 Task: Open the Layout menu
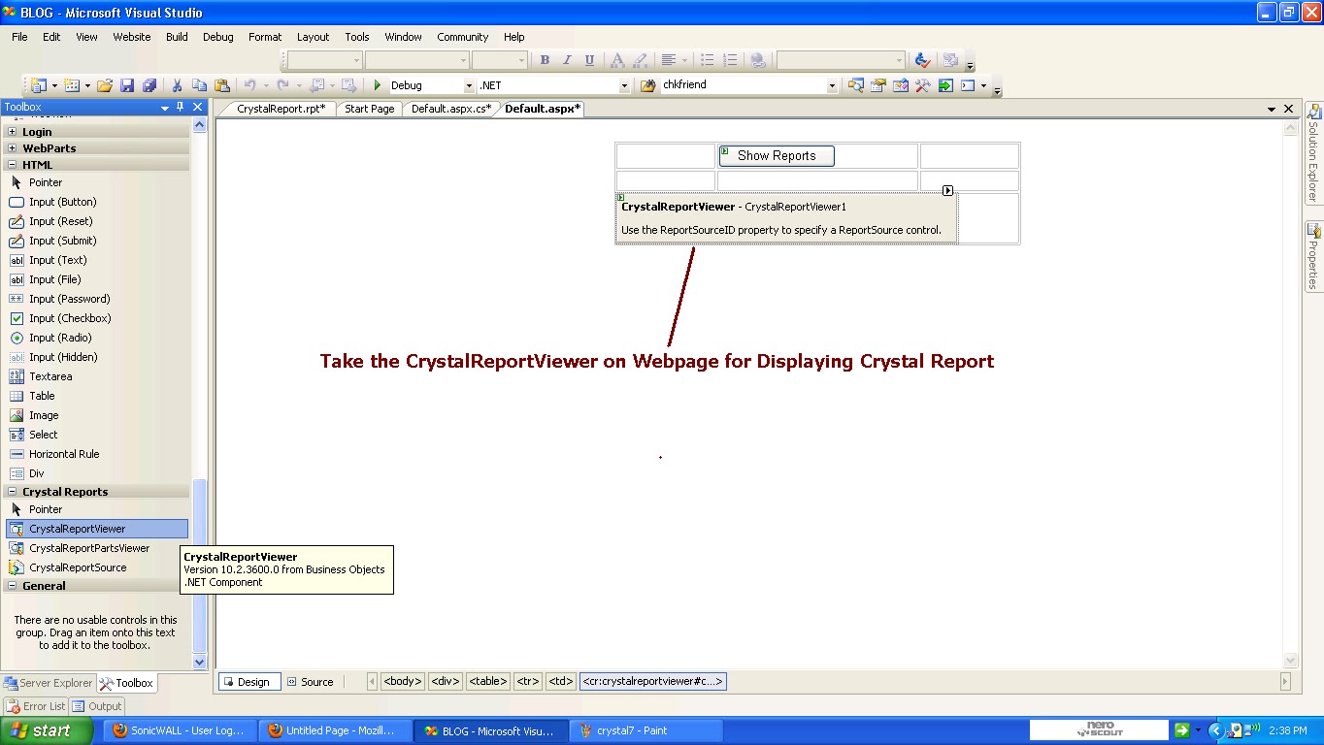[313, 37]
